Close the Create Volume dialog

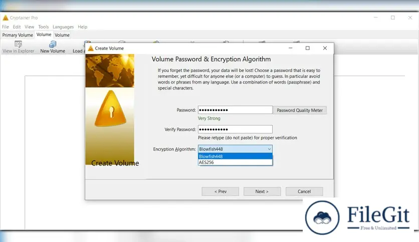[x=325, y=48]
